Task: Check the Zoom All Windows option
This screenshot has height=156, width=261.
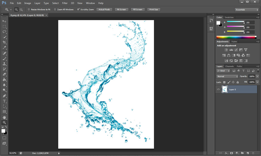Action: point(55,10)
